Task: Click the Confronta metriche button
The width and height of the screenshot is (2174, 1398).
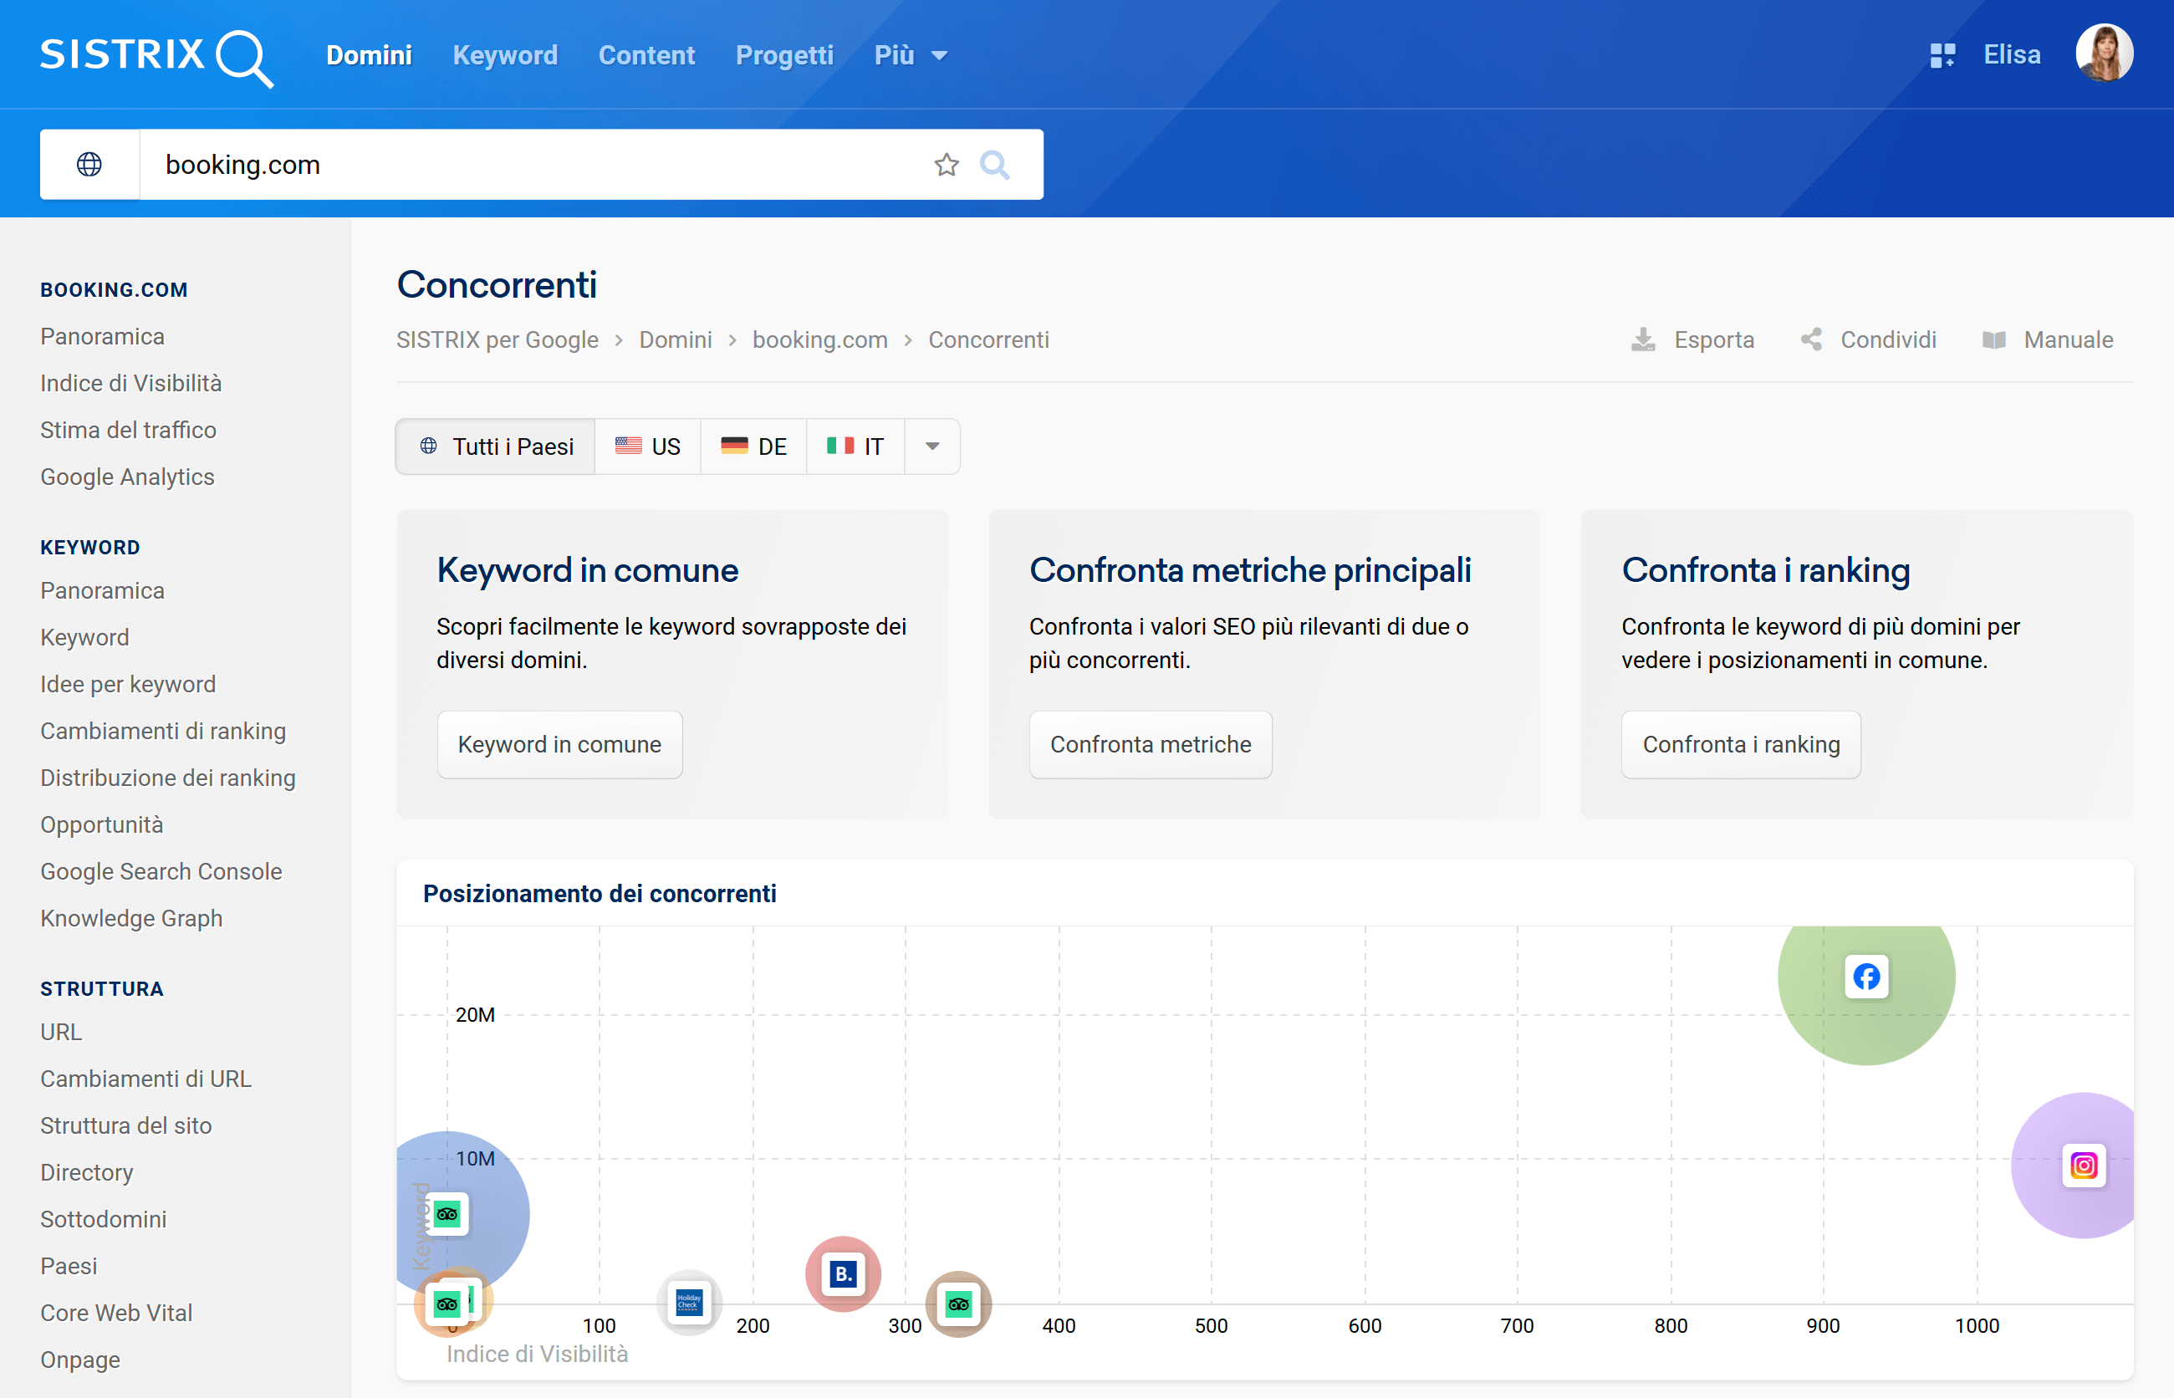Action: [x=1152, y=743]
